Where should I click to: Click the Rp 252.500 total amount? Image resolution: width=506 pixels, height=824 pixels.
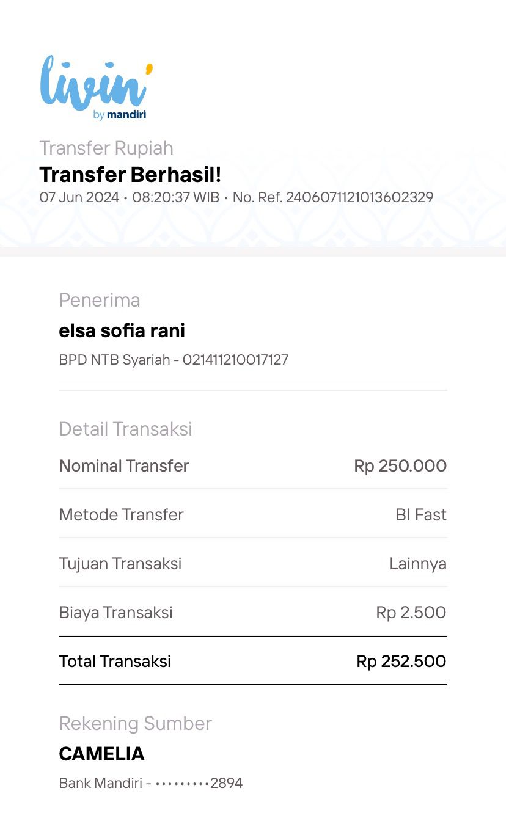(x=401, y=661)
